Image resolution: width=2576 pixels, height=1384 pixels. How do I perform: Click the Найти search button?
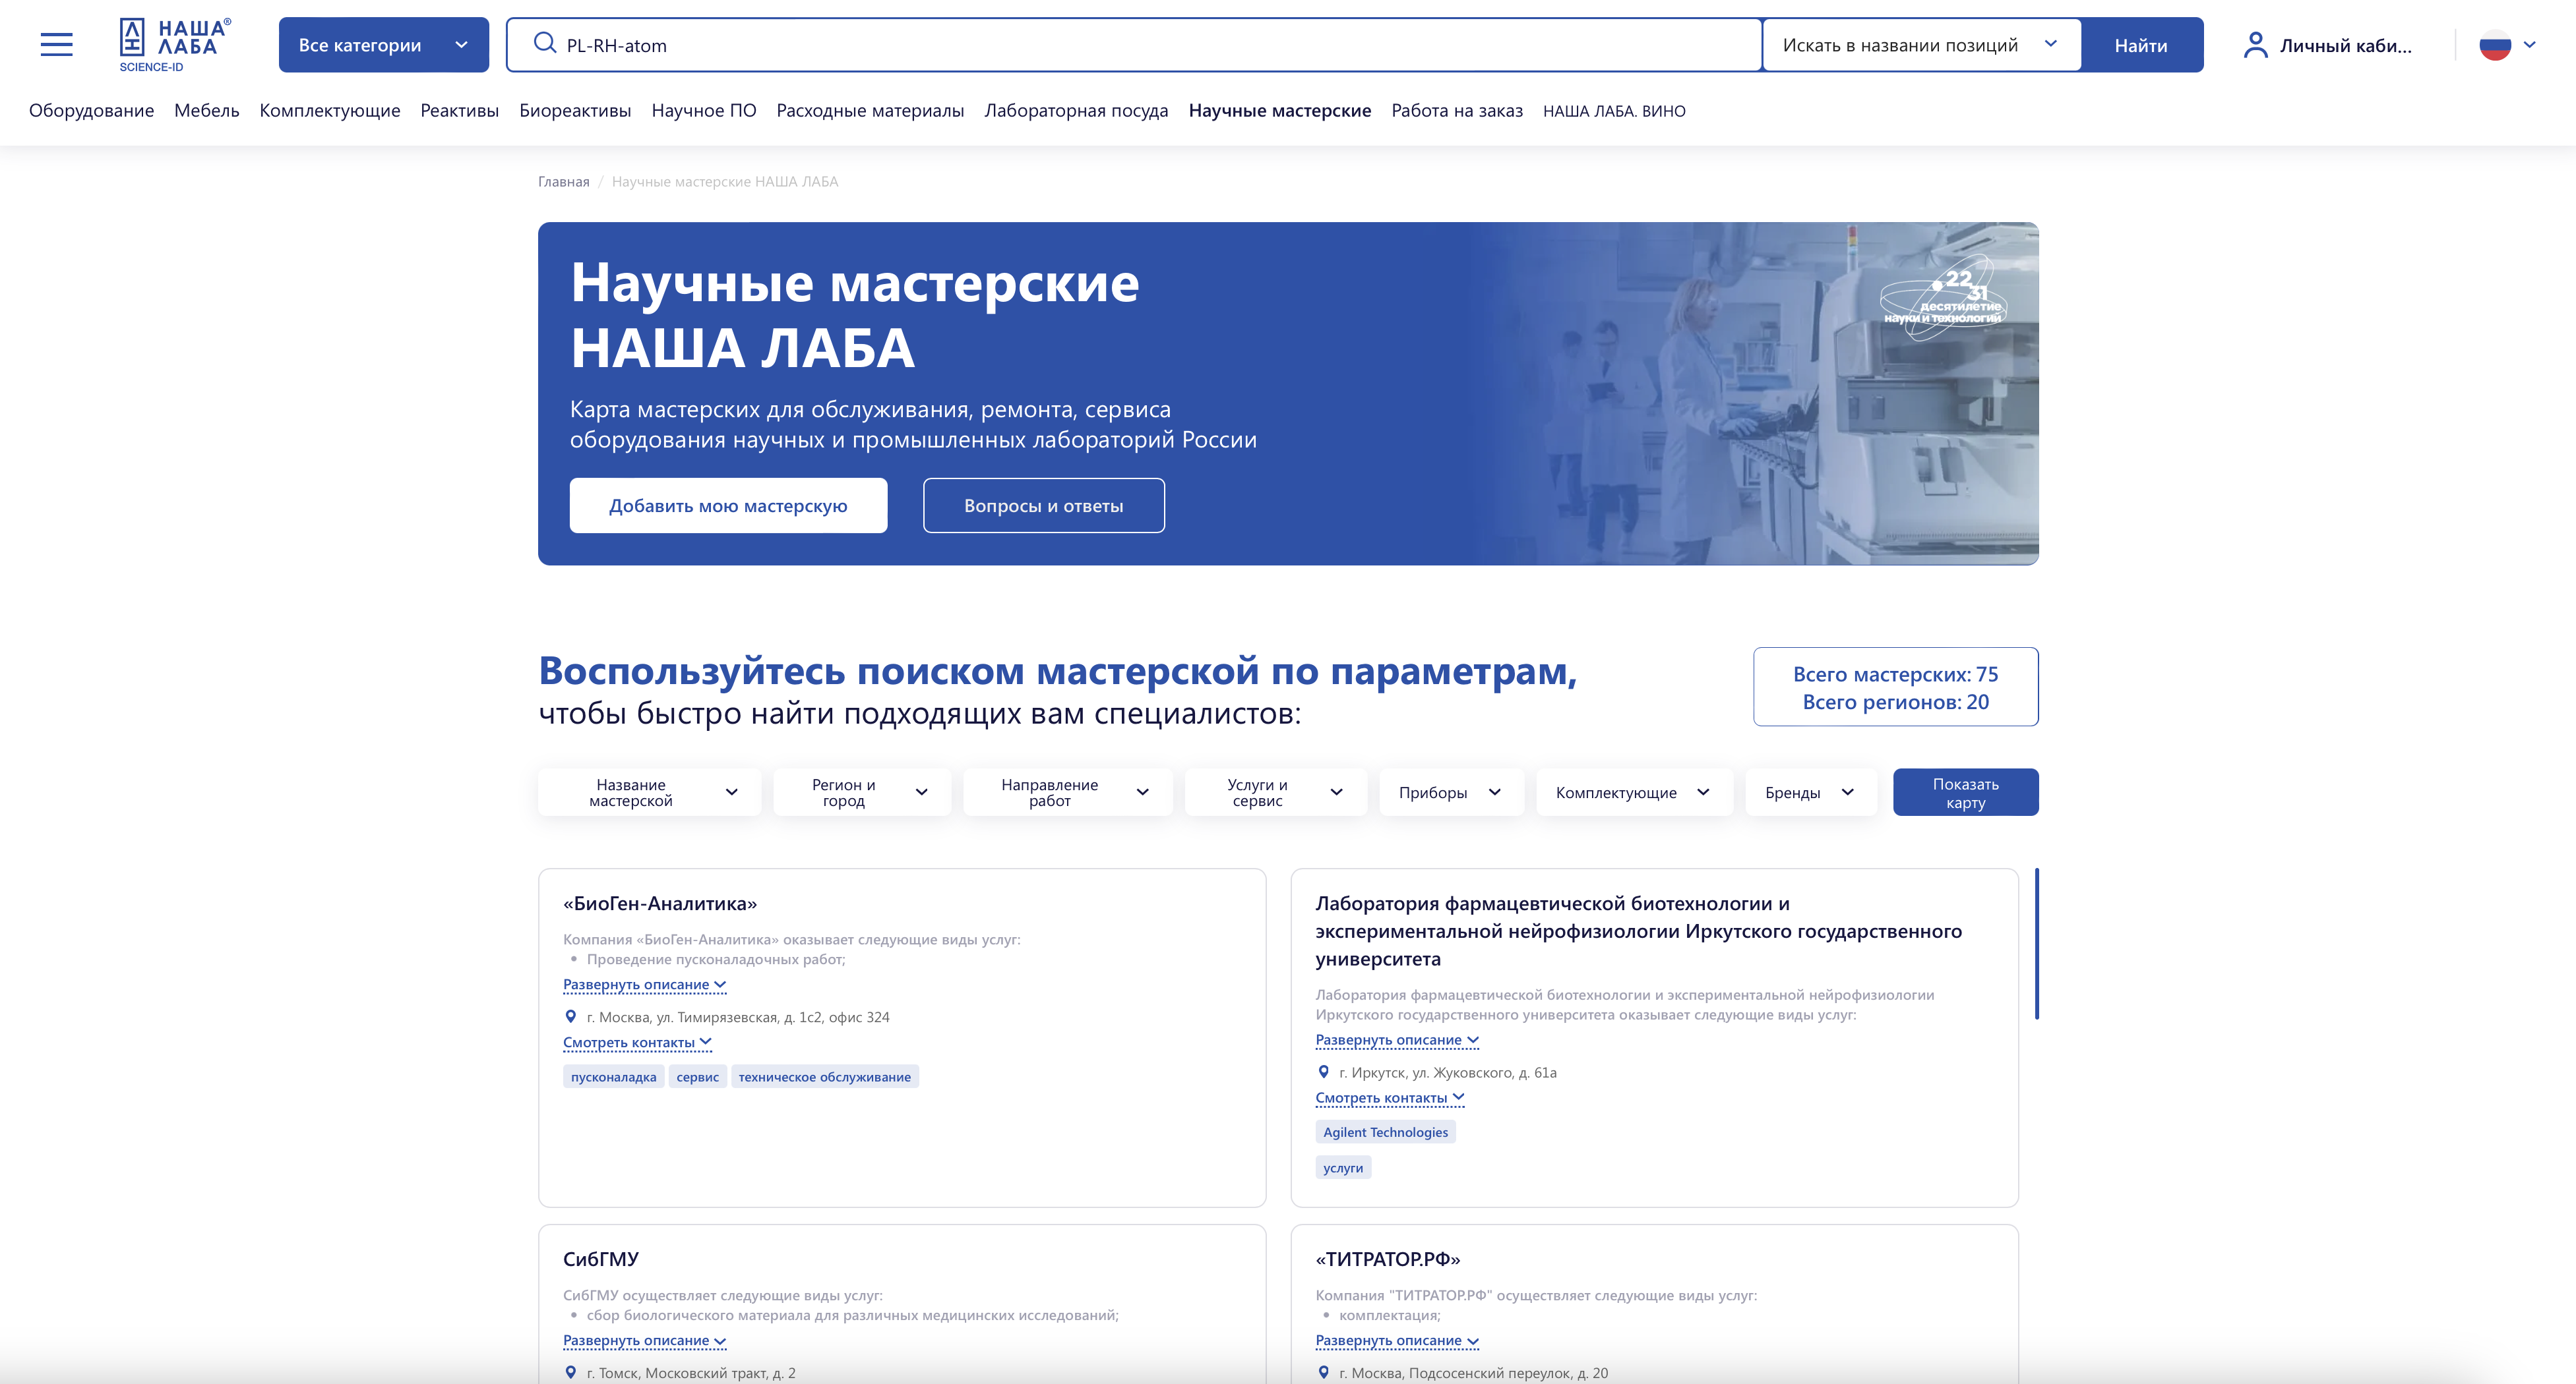(2141, 45)
